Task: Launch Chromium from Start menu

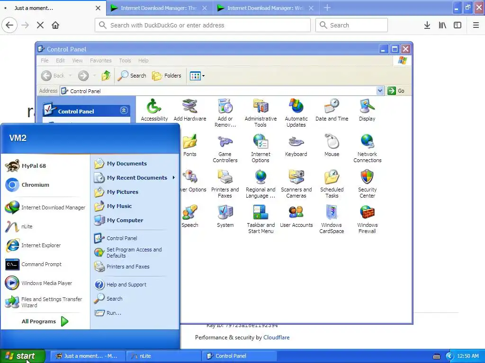Action: point(45,185)
